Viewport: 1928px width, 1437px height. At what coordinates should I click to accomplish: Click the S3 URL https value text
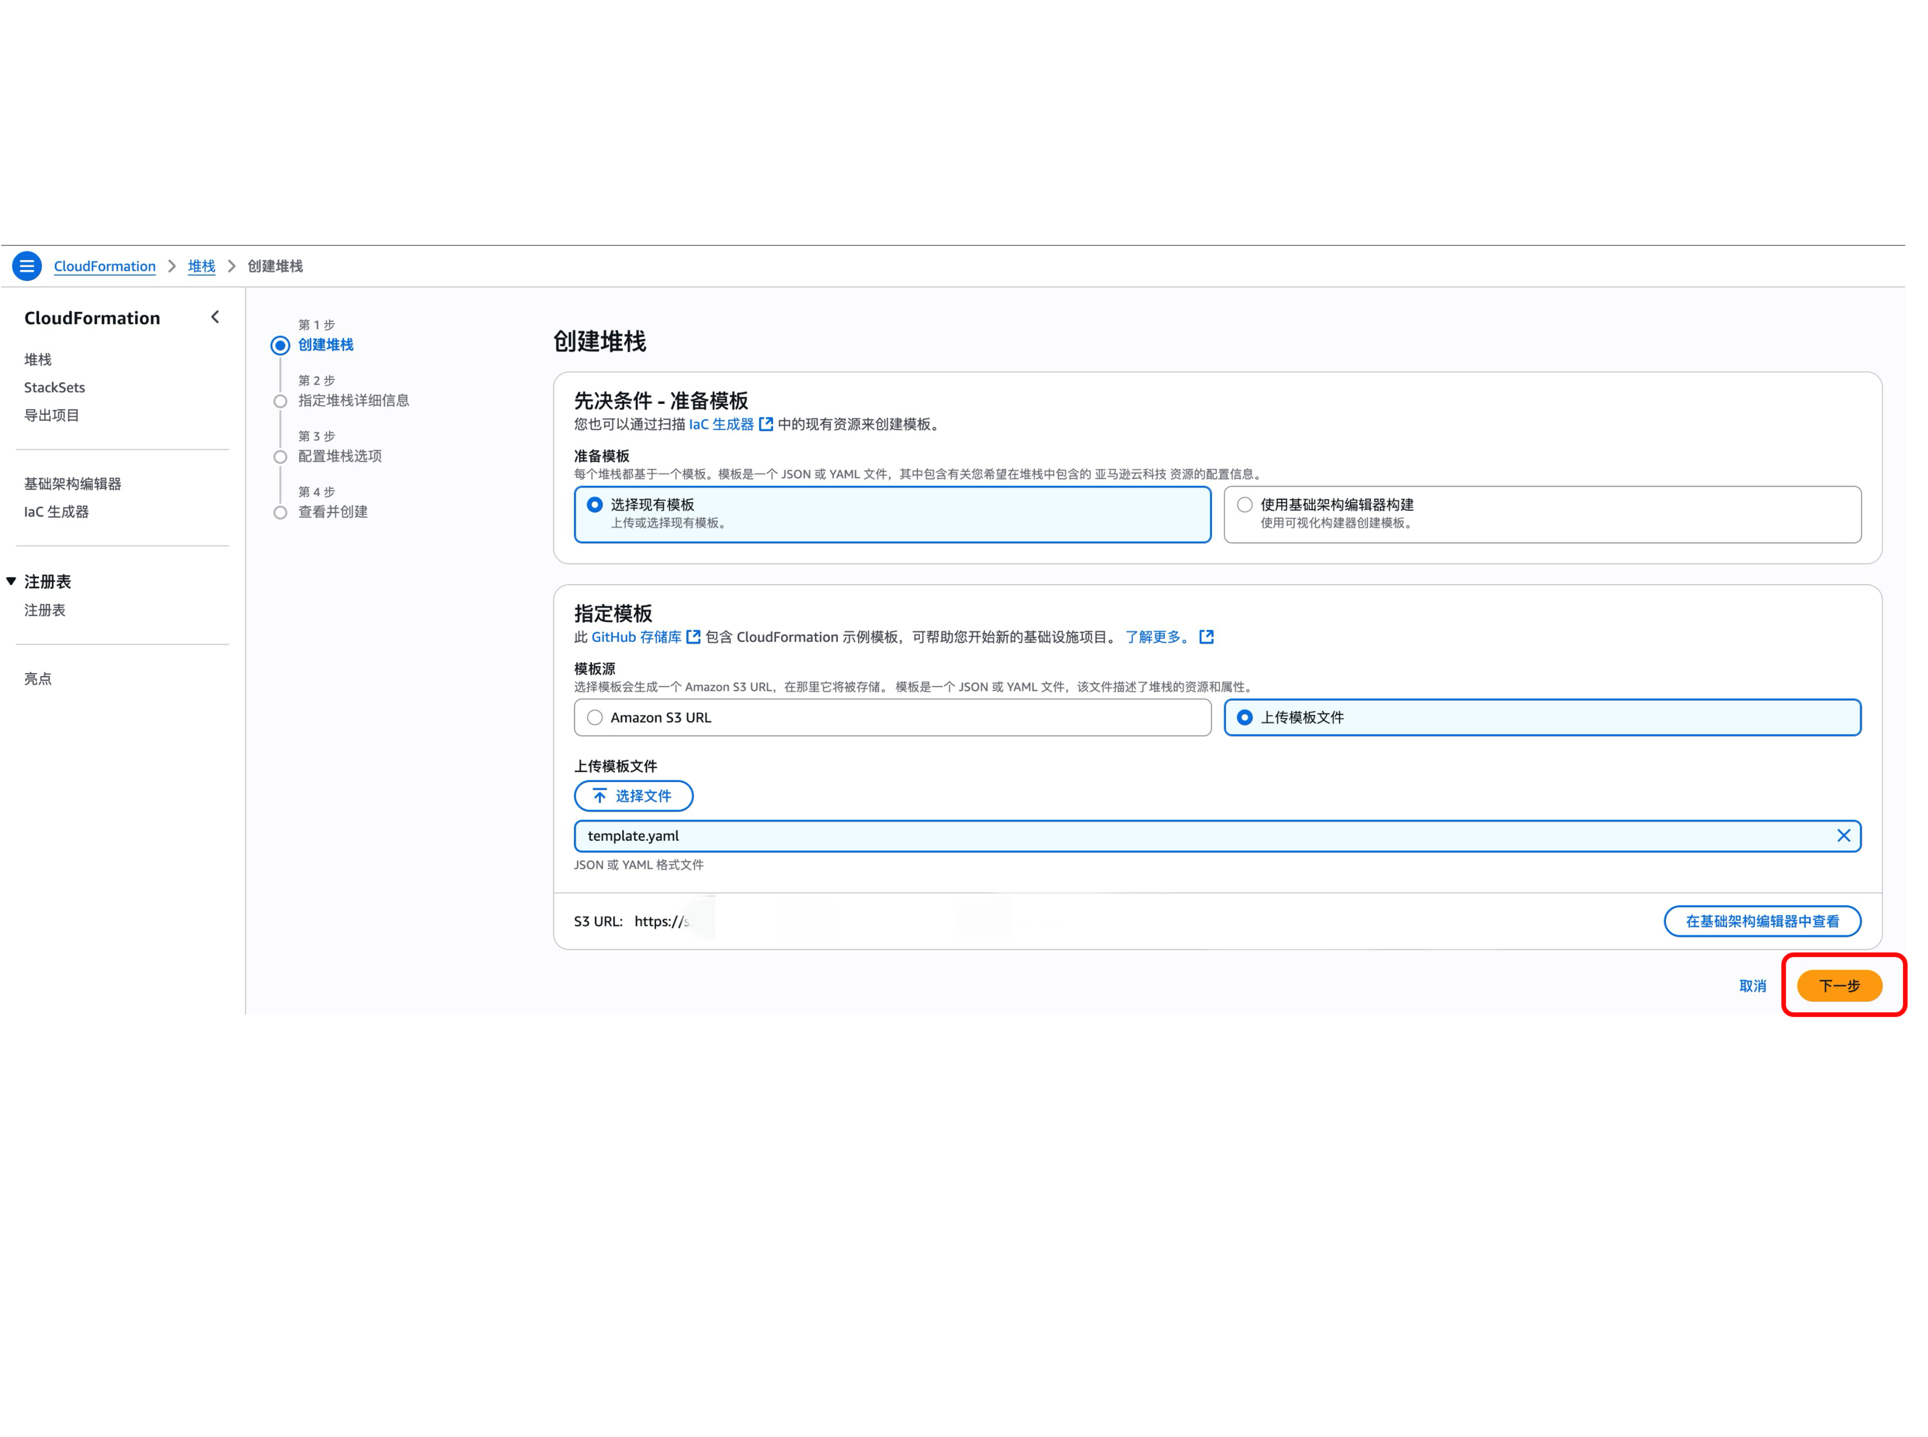tap(662, 922)
